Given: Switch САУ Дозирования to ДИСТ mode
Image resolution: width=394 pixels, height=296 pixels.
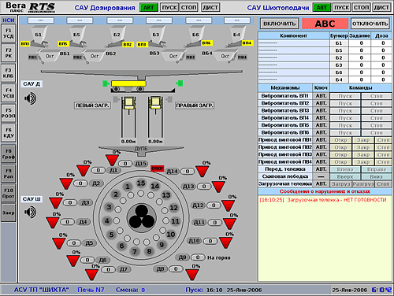Looking at the screenshot, I should tap(210, 7).
